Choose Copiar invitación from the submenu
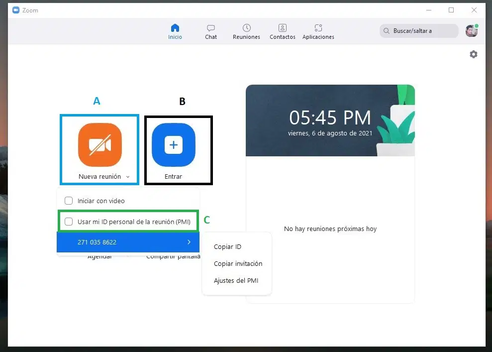Viewport: 492px width, 352px height. click(x=238, y=264)
